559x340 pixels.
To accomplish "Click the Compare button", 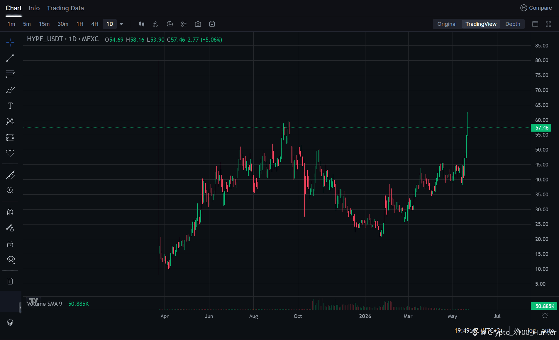I will [x=536, y=8].
